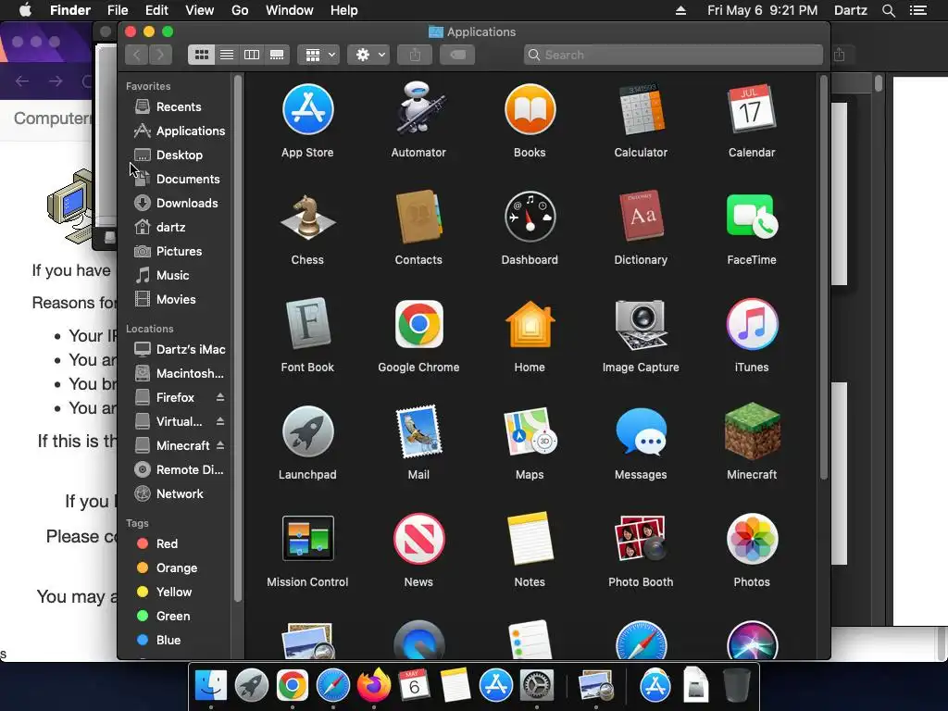
Task: Open the View menu
Action: tap(200, 10)
